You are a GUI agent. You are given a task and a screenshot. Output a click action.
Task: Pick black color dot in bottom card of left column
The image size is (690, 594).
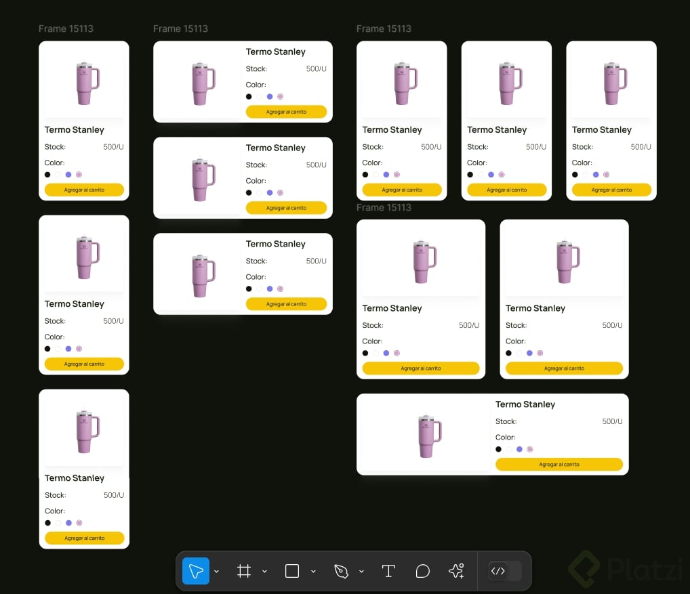click(47, 523)
